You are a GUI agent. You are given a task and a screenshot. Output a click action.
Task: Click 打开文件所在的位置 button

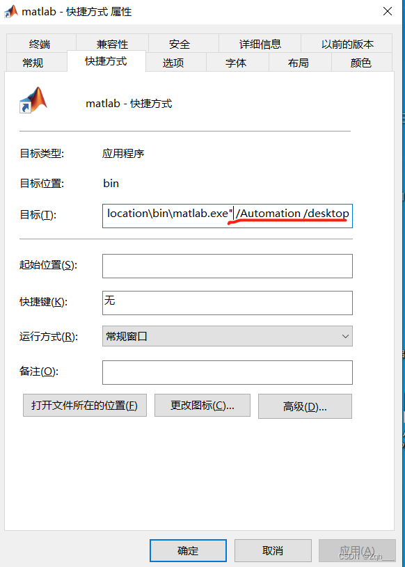coord(85,406)
